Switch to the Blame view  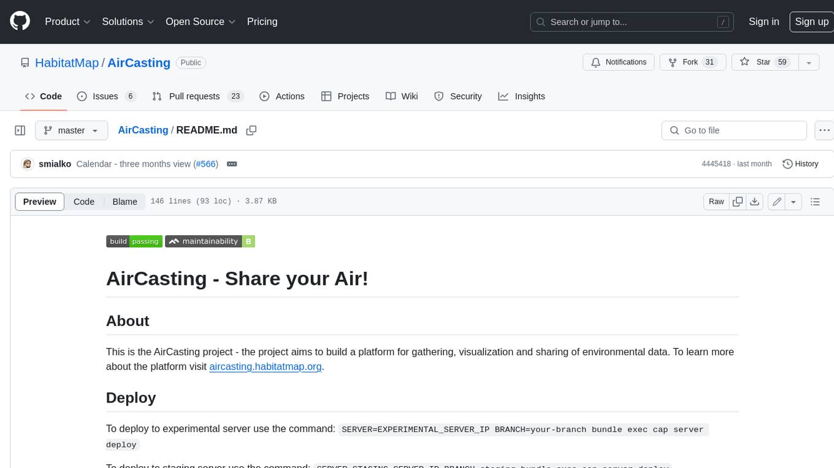(124, 202)
